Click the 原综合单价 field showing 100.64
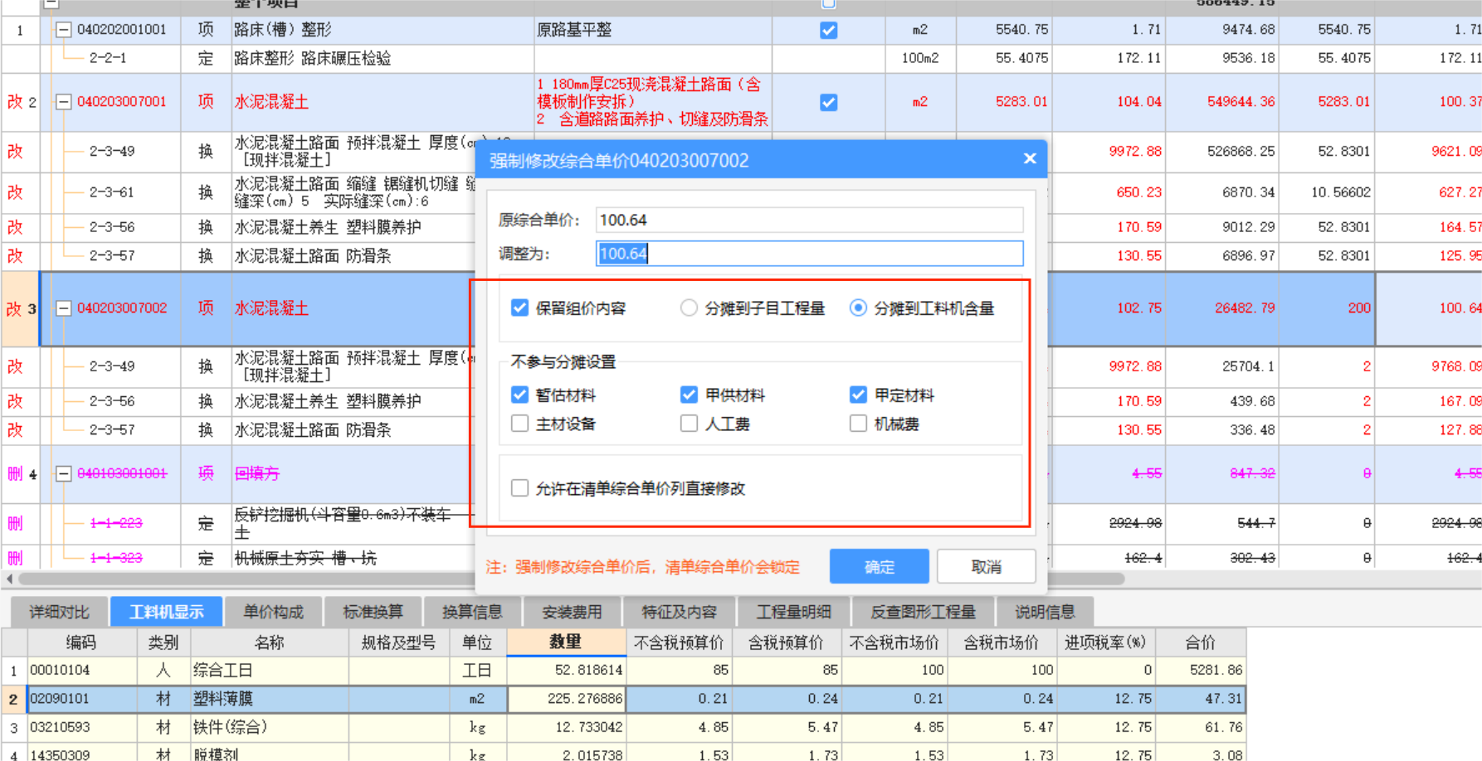The image size is (1482, 761). 809,220
